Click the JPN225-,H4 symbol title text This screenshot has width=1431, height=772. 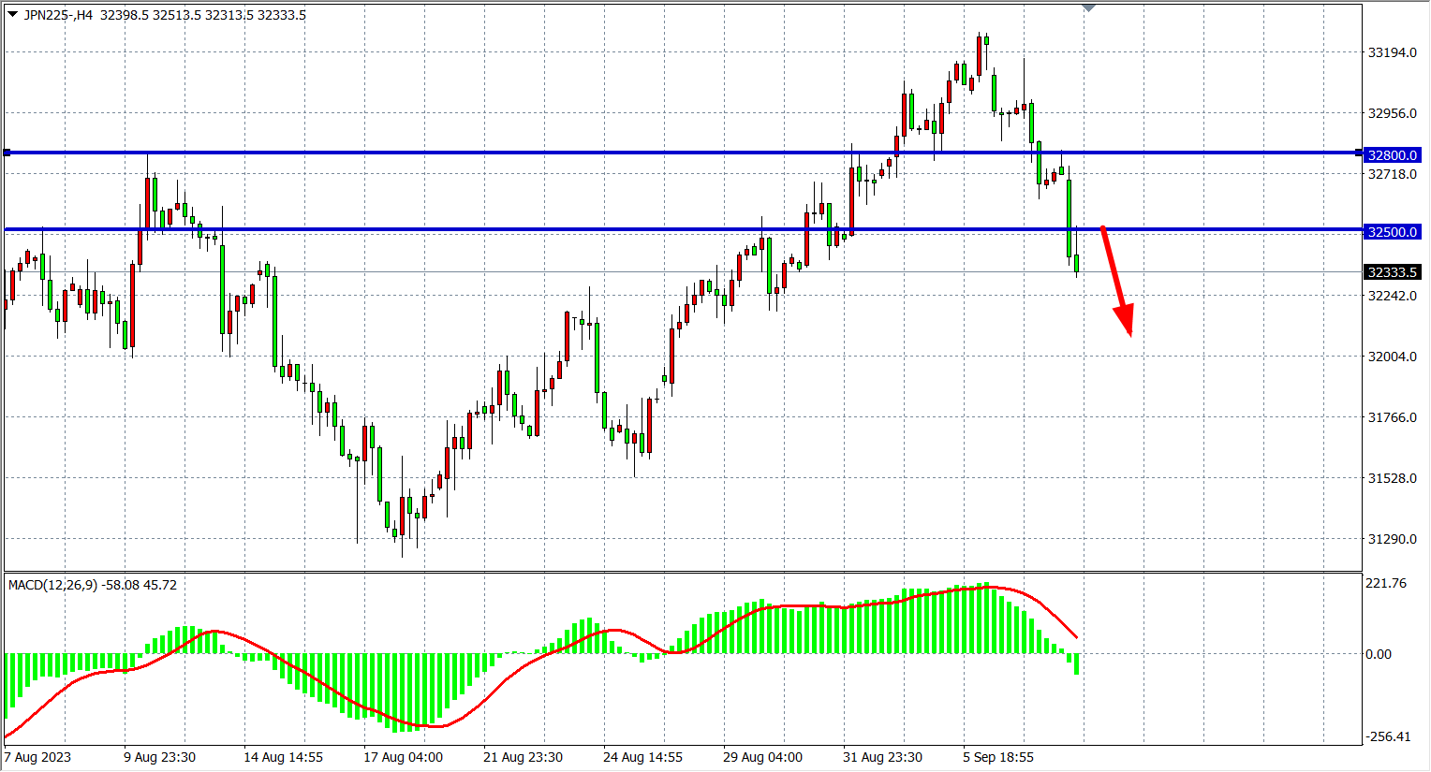[58, 15]
